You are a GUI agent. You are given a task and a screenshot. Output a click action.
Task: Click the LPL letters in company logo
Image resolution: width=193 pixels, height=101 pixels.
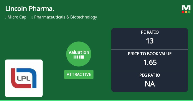coord(24,78)
